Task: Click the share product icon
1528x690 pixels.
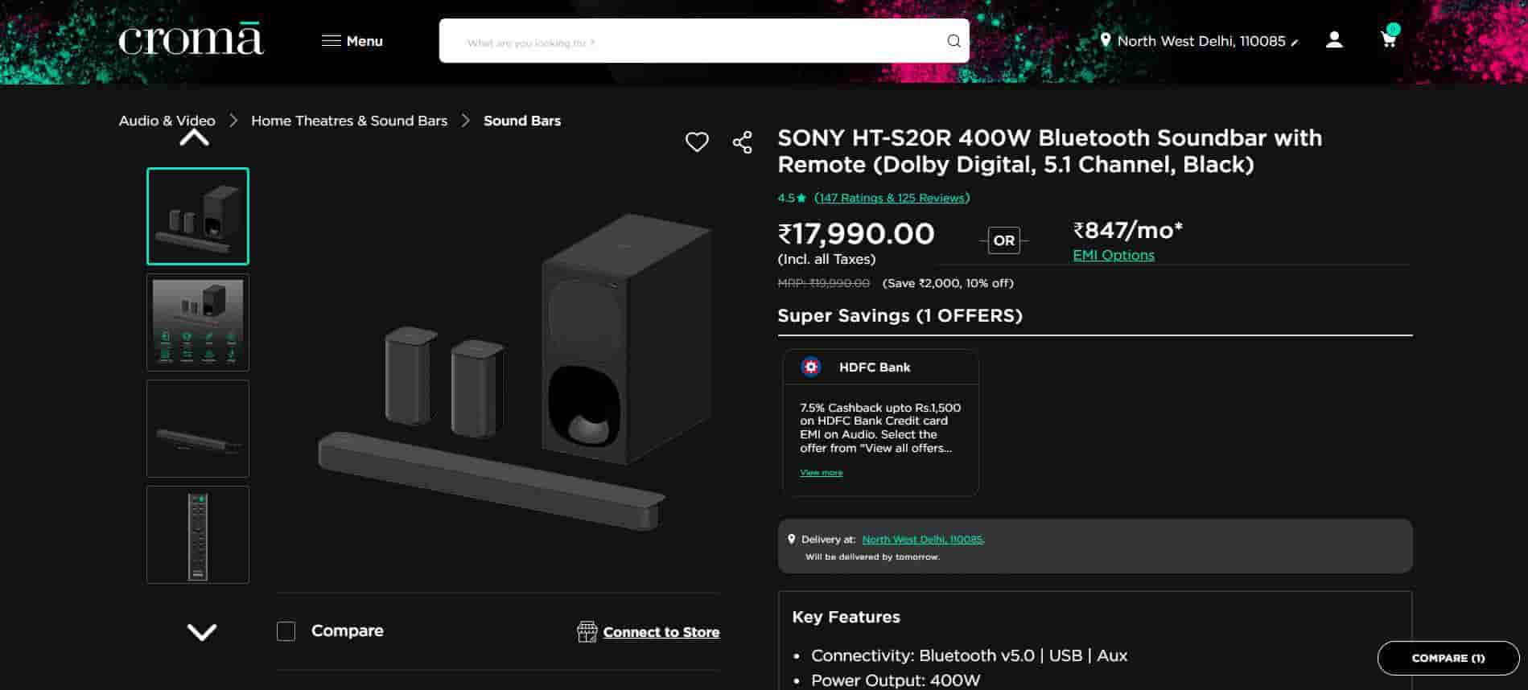Action: point(742,142)
